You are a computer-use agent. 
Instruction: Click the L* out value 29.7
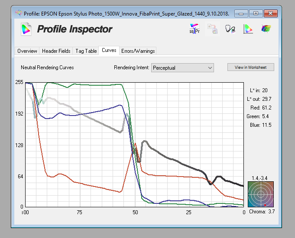tap(267, 99)
